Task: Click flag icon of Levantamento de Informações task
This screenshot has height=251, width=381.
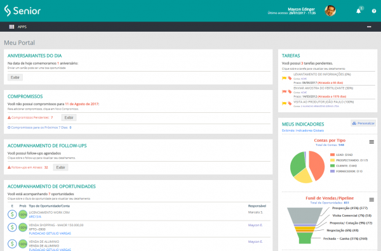Action: pyautogui.click(x=284, y=78)
